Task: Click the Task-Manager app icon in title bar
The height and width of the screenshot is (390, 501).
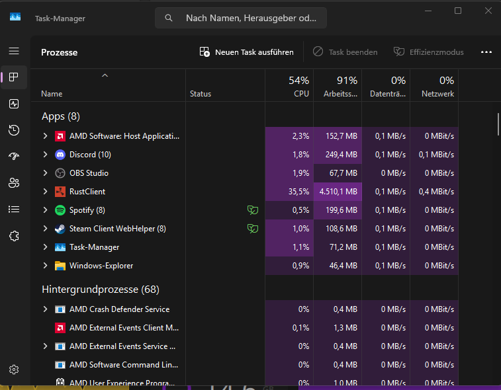Action: [x=15, y=17]
